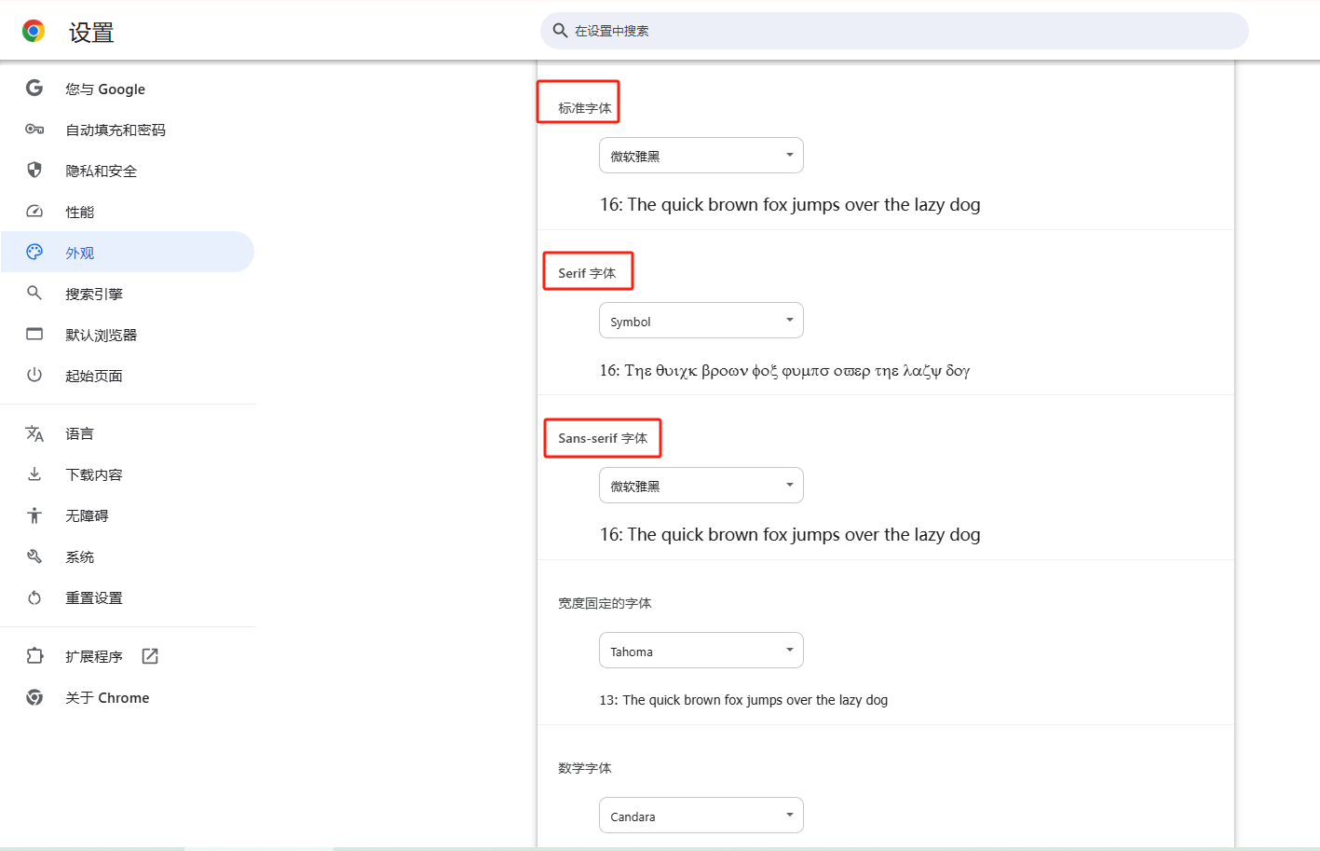The width and height of the screenshot is (1320, 851).
Task: Click the 宽度固定的字体 label
Action: click(x=605, y=603)
